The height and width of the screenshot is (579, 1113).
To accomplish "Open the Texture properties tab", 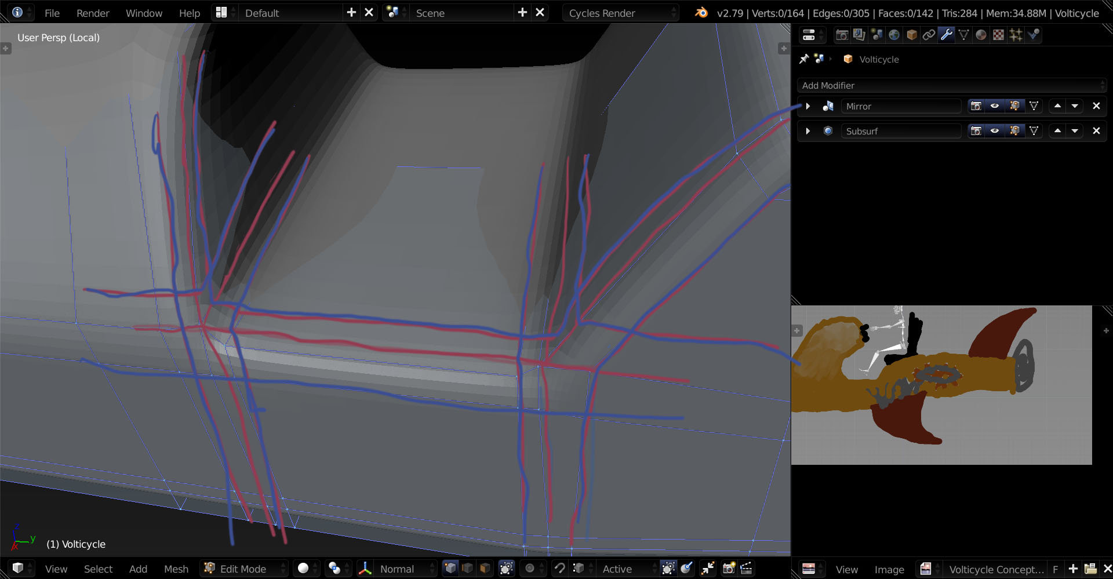I will 998,35.
